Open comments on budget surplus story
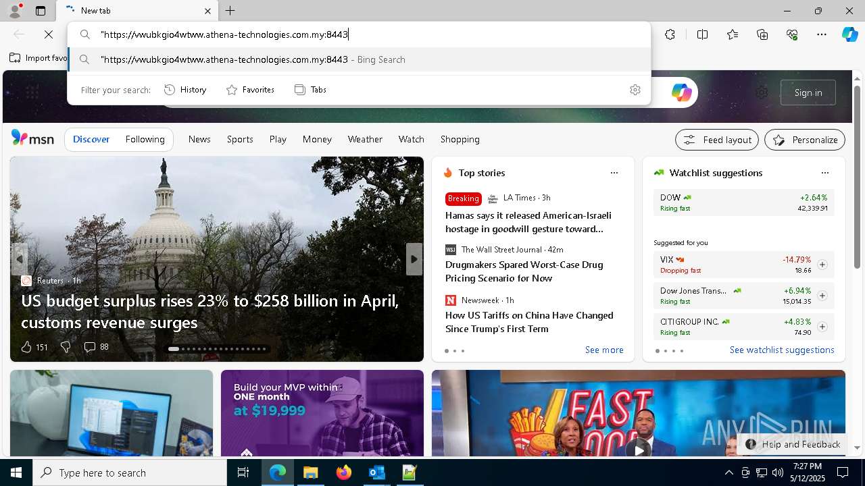865x486 pixels. tap(96, 347)
